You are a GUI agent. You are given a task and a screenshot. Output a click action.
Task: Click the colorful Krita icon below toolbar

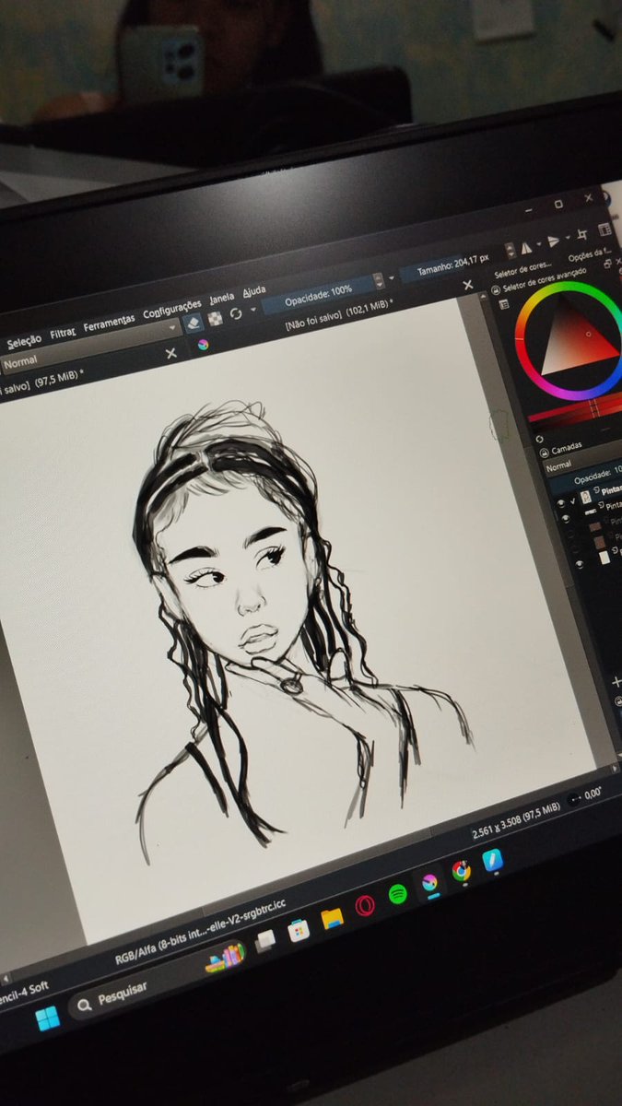204,345
